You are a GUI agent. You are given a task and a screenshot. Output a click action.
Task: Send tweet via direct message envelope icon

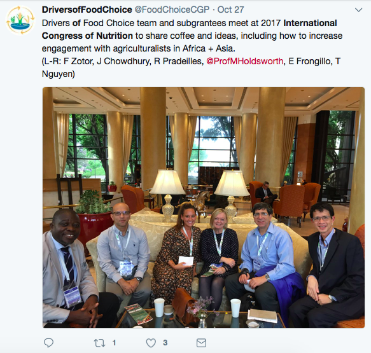201,343
